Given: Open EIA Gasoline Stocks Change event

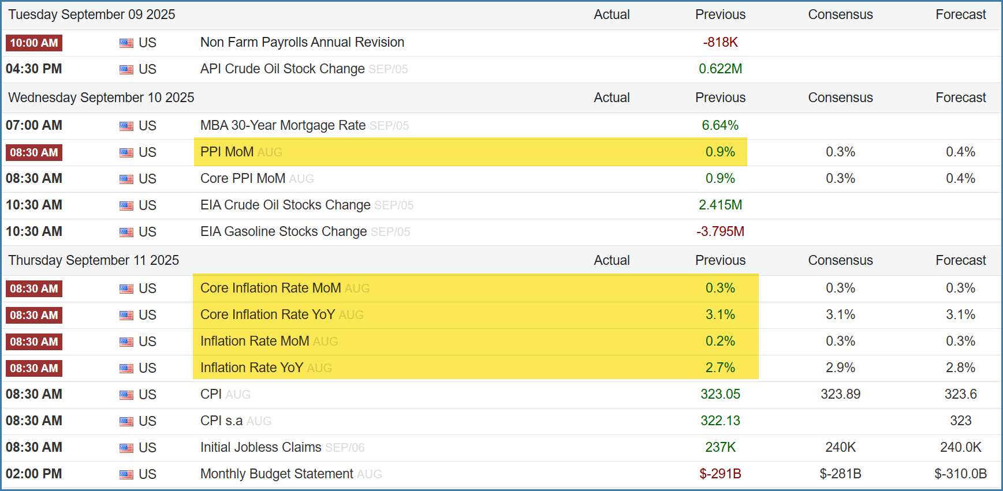Looking at the screenshot, I should pos(284,231).
